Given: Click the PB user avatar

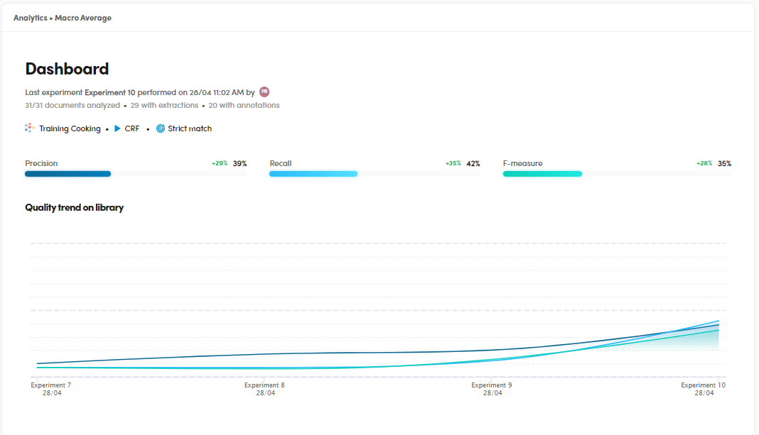Looking at the screenshot, I should pyautogui.click(x=264, y=92).
